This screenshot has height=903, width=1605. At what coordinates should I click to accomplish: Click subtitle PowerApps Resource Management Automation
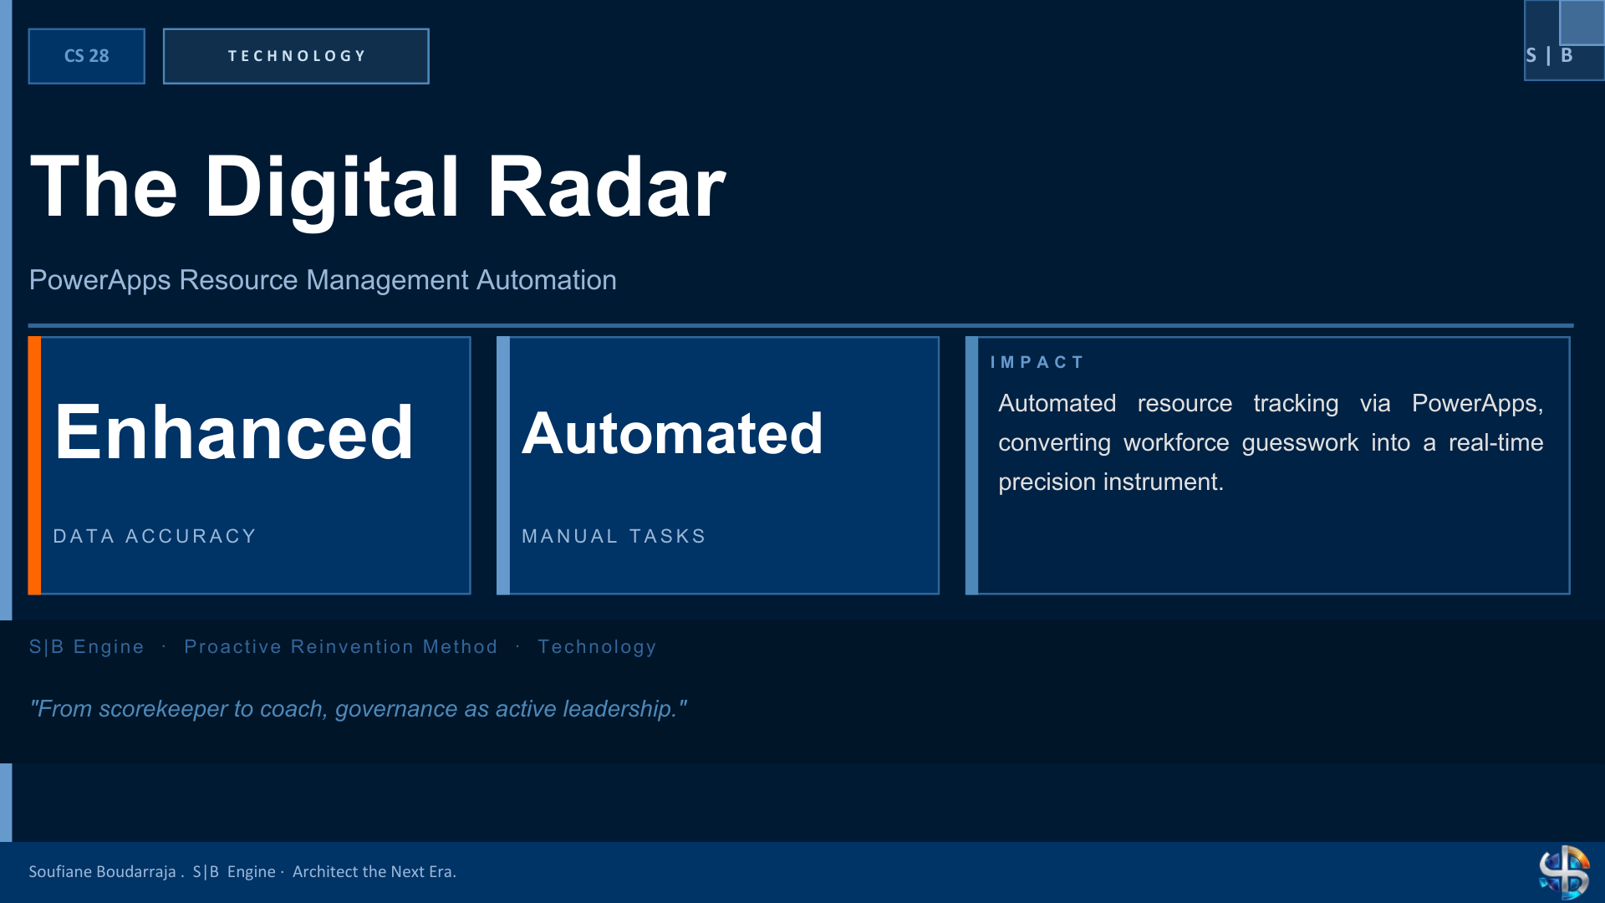tap(323, 280)
